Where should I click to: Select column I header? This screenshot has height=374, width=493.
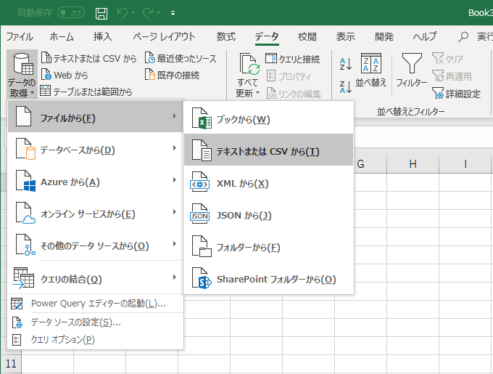click(x=465, y=164)
